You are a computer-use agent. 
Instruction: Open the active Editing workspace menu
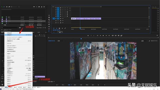tap(71, 85)
